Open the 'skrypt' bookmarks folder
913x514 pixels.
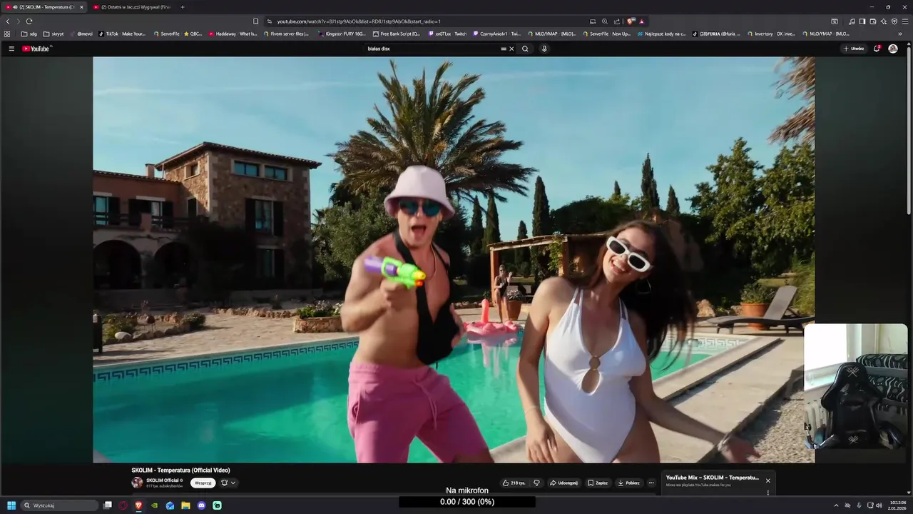pos(53,34)
